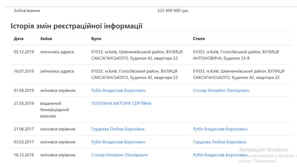
Task: Select the 323 409 900 грн. value
Action: (x=173, y=11)
